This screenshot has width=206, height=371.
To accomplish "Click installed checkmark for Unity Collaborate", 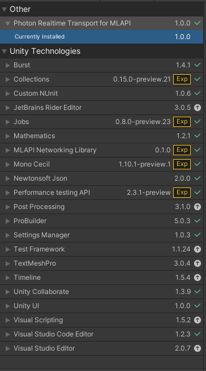I will (198, 292).
